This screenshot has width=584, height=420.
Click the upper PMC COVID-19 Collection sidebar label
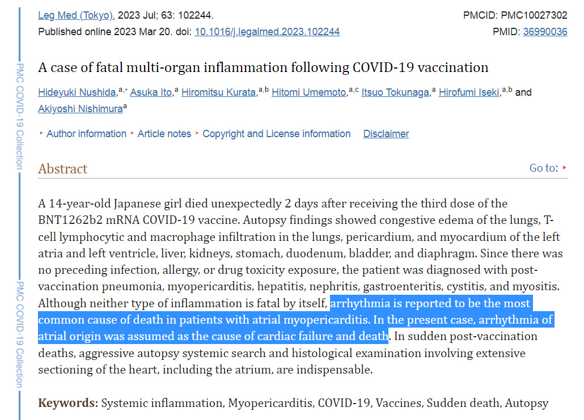[x=20, y=117]
